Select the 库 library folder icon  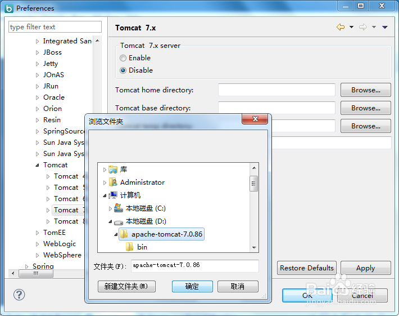click(113, 170)
